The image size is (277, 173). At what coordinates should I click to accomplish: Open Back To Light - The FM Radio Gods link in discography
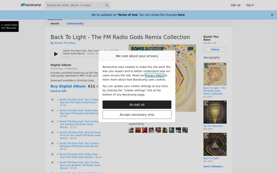pyautogui.click(x=214, y=91)
